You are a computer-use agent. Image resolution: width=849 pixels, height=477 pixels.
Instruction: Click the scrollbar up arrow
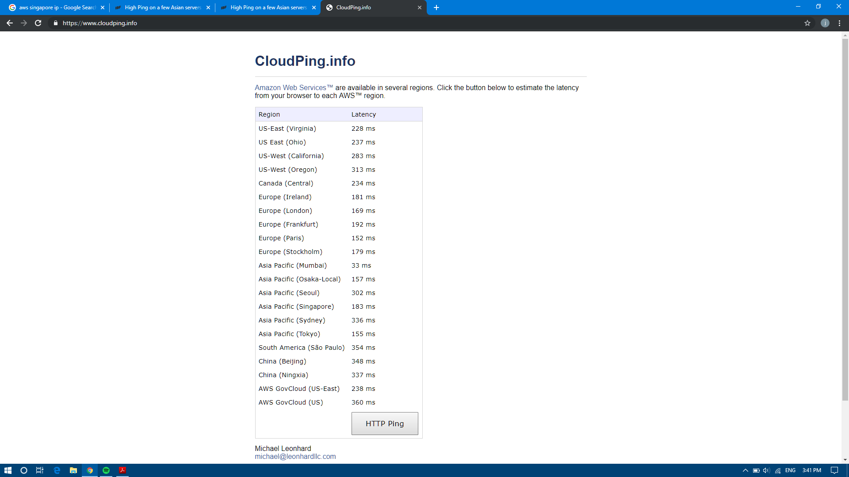845,35
